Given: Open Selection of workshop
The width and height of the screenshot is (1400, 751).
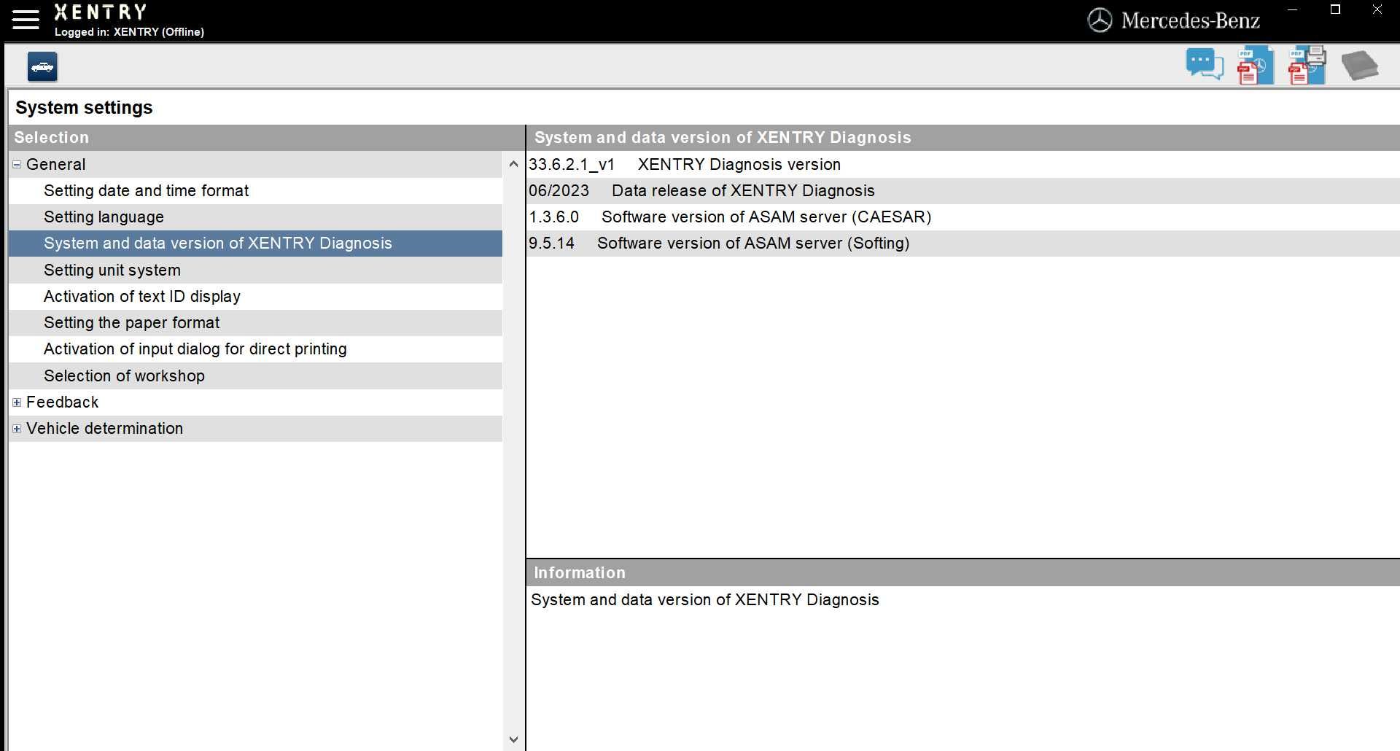Looking at the screenshot, I should [255, 376].
